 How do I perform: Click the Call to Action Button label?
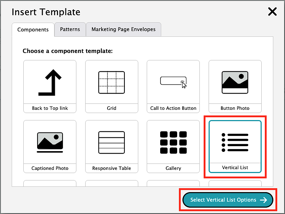[173, 108]
